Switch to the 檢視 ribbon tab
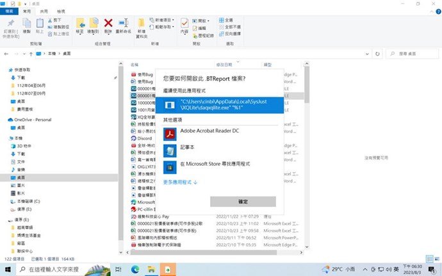 click(x=60, y=12)
